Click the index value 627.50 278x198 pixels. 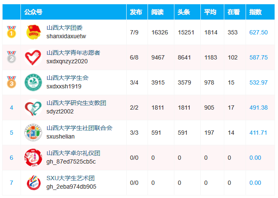[258, 32]
